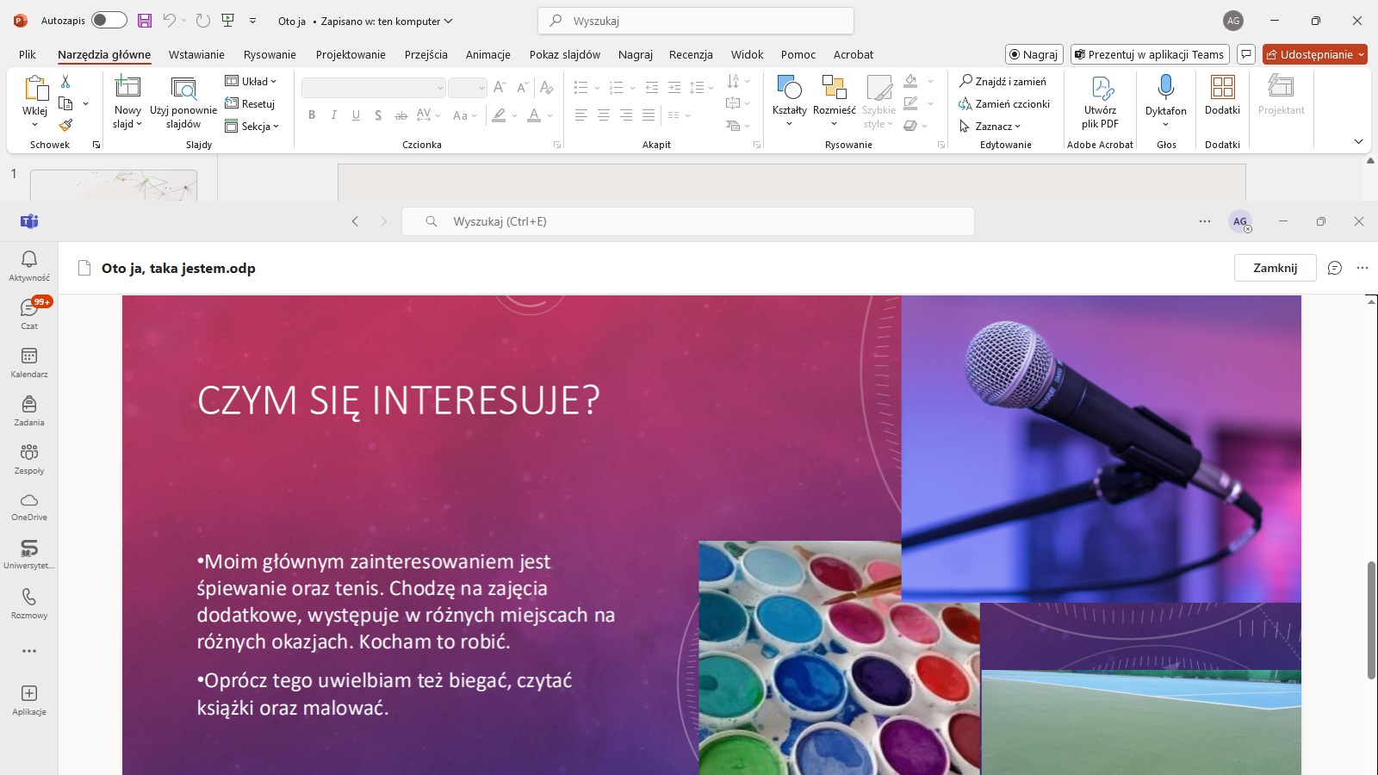The height and width of the screenshot is (775, 1378).
Task: Click the Dyktafon microphone icon
Action: pyautogui.click(x=1166, y=87)
